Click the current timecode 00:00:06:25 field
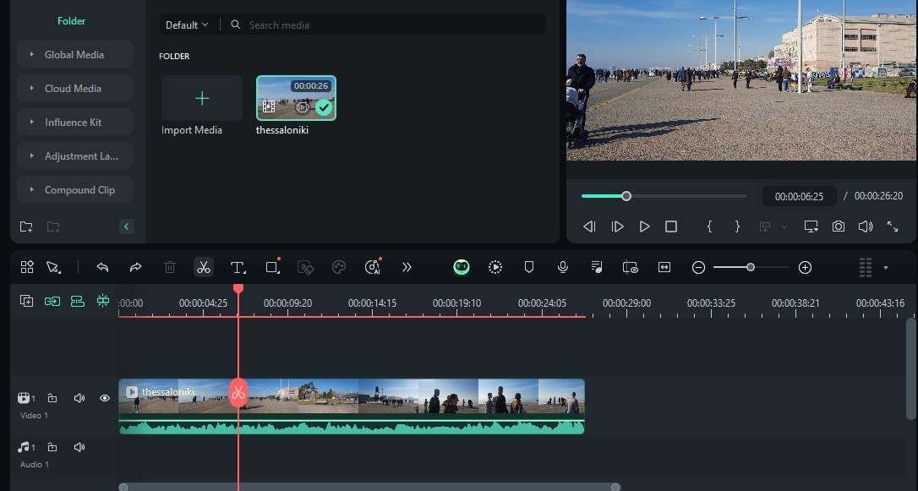918x491 pixels. coord(799,197)
